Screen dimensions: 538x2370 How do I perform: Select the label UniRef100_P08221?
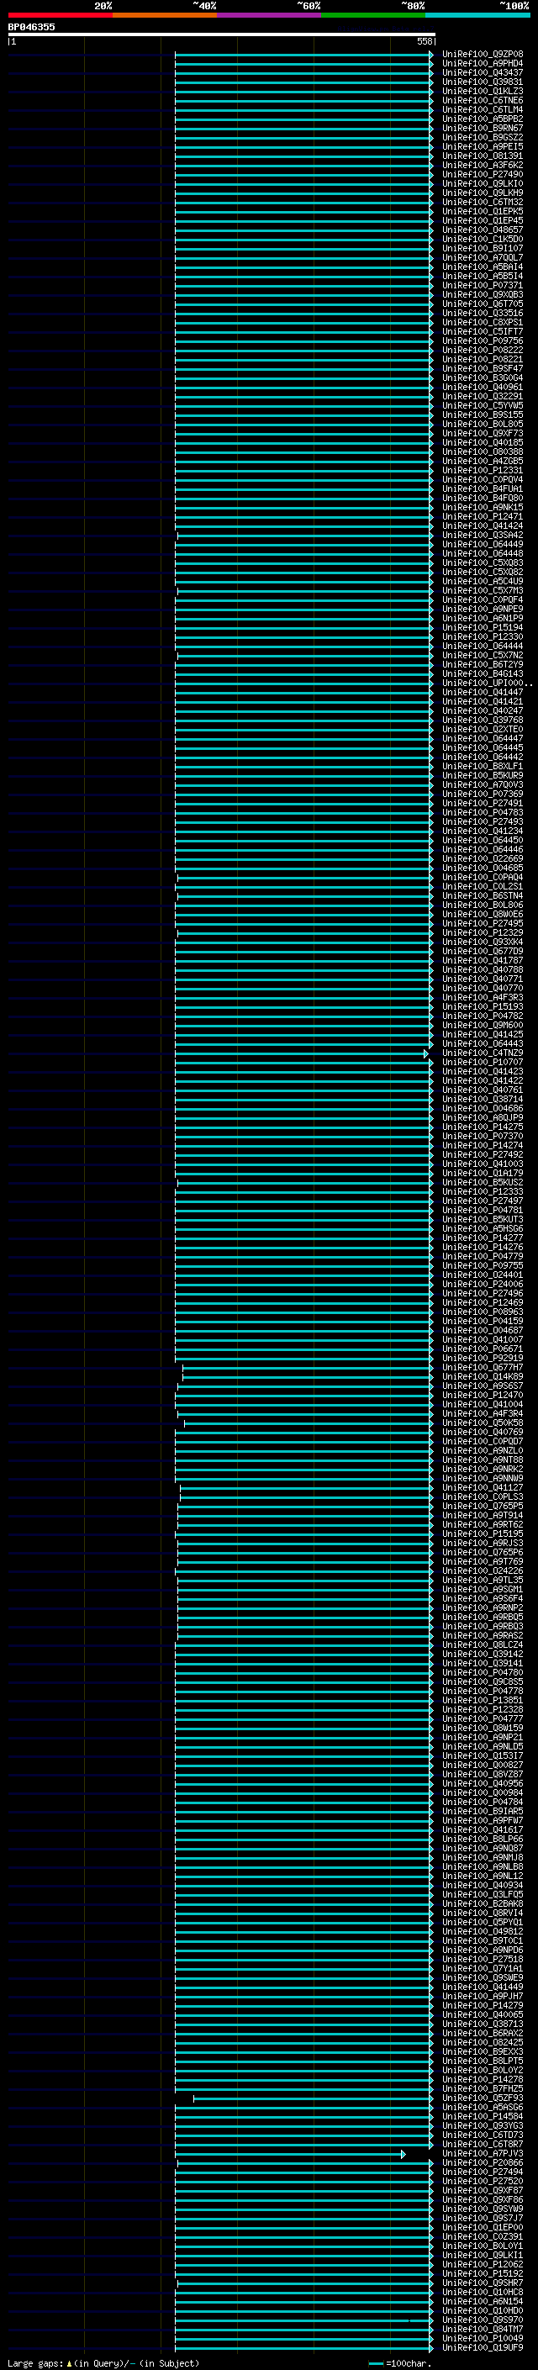[482, 359]
